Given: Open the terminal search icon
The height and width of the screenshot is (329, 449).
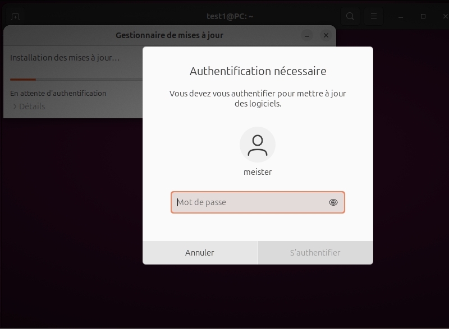Looking at the screenshot, I should click(x=350, y=16).
